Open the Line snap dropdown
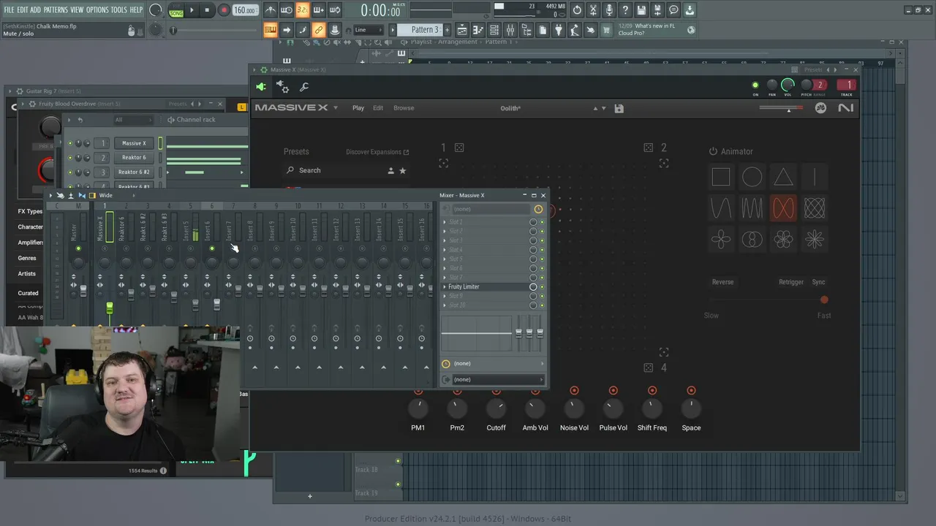This screenshot has width=936, height=526. [x=369, y=30]
